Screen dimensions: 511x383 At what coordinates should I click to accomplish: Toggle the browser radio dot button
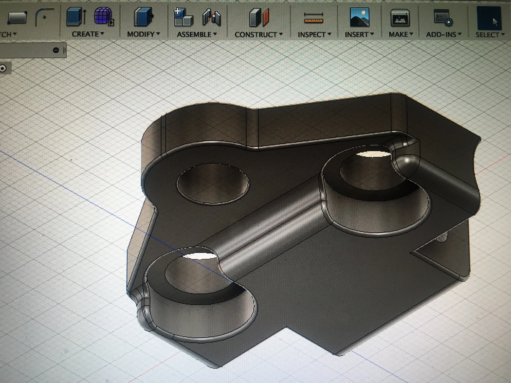(3, 68)
